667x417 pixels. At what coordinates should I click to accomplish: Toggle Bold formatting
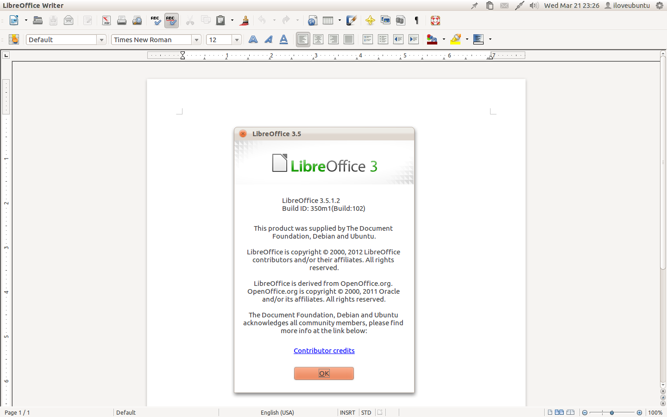253,39
